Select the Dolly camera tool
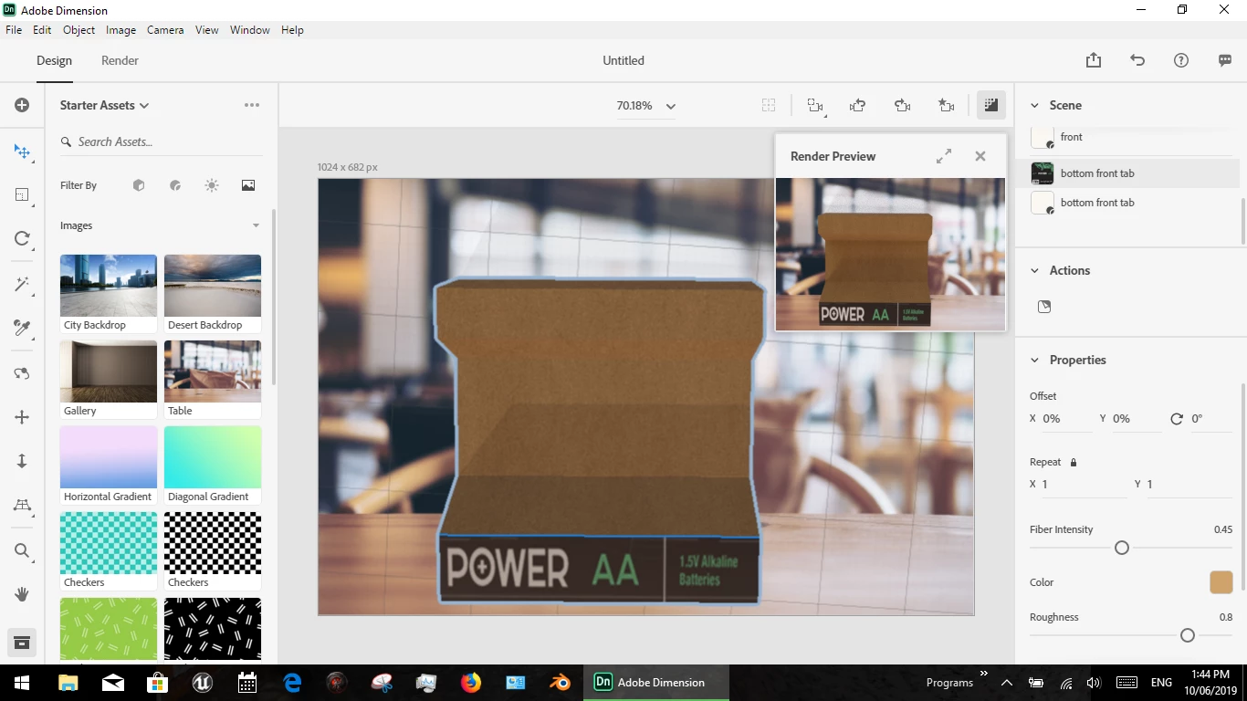Image resolution: width=1247 pixels, height=701 pixels. point(22,461)
